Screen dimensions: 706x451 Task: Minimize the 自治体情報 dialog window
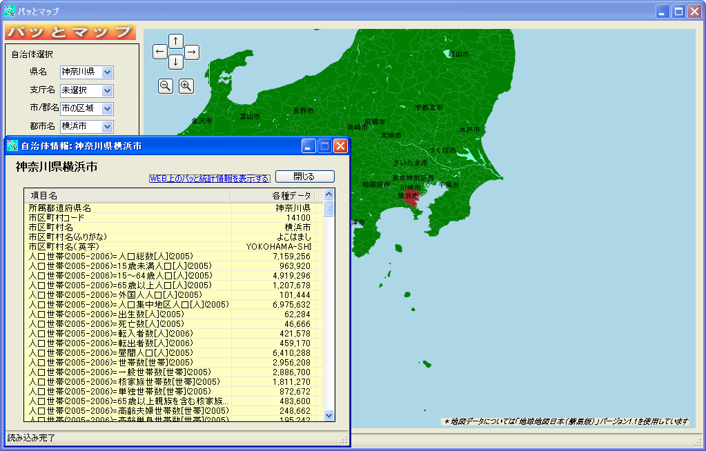click(x=308, y=146)
